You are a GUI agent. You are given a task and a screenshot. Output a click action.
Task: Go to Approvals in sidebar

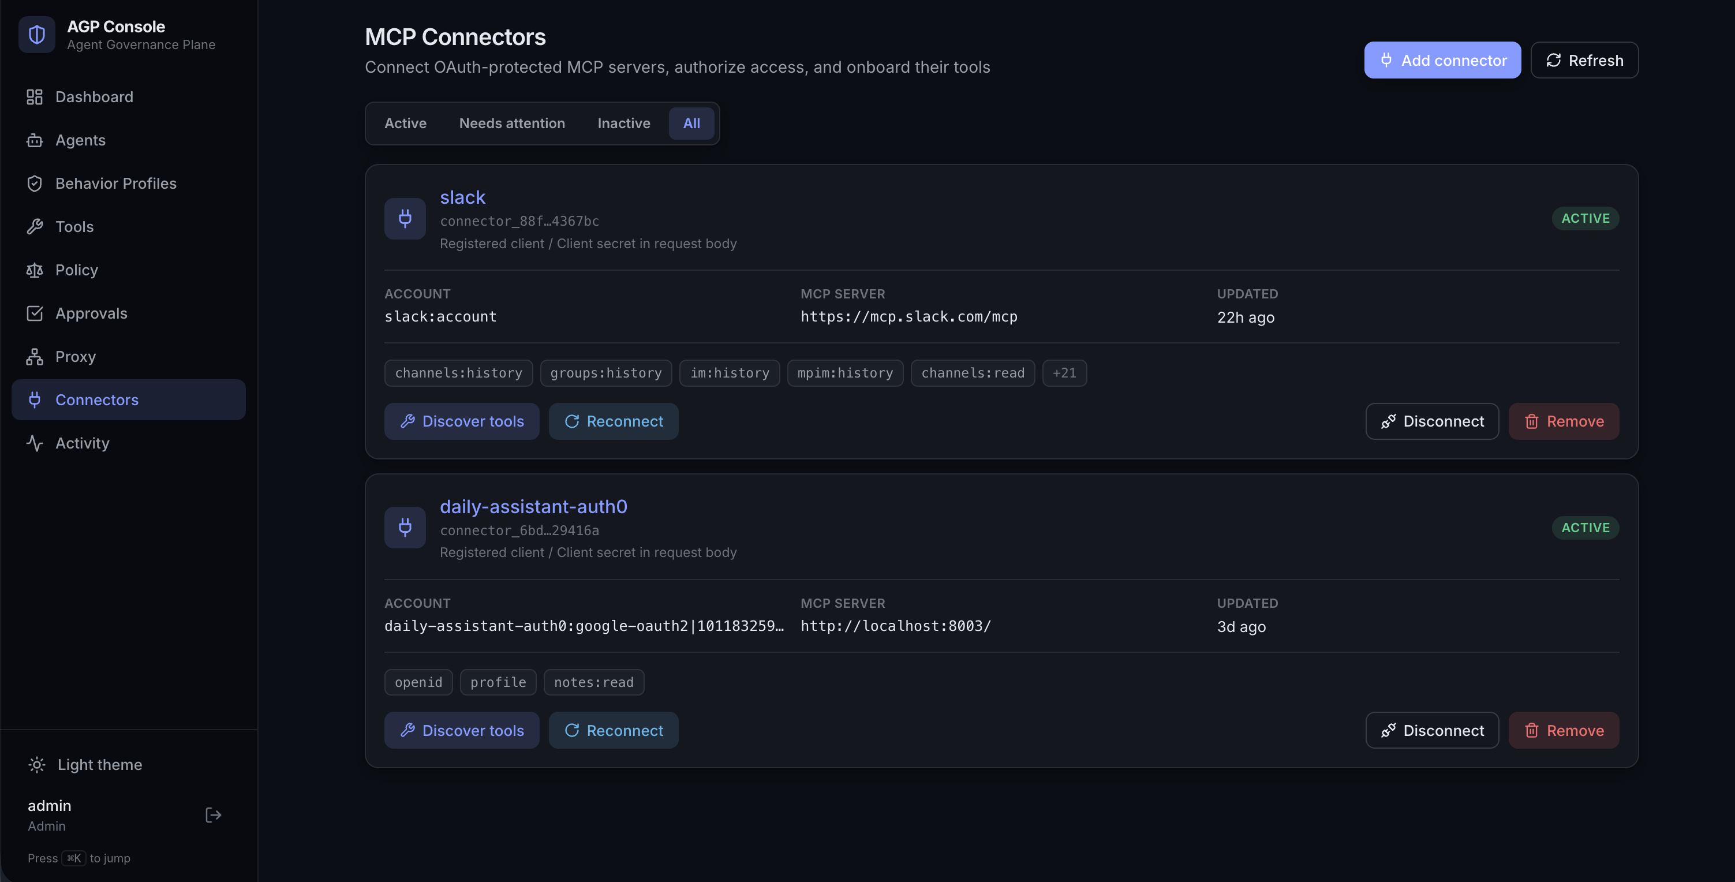pos(128,313)
